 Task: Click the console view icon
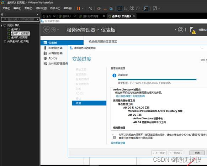146,9
